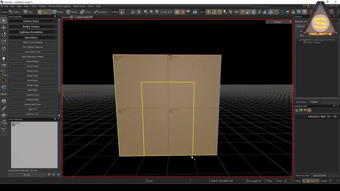This screenshot has width=340, height=191.
Task: Click Detach Faces button
Action: [x=33, y=71]
